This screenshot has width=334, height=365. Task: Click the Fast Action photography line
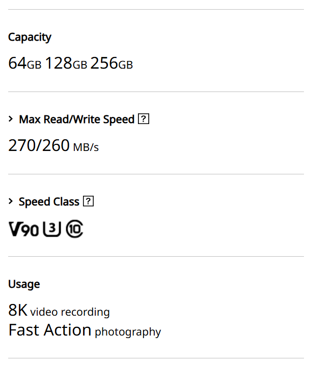tap(85, 331)
